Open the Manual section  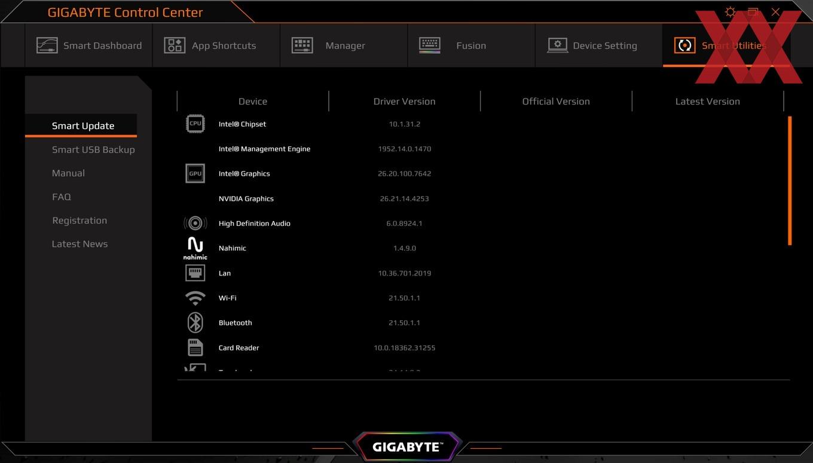[x=68, y=173]
